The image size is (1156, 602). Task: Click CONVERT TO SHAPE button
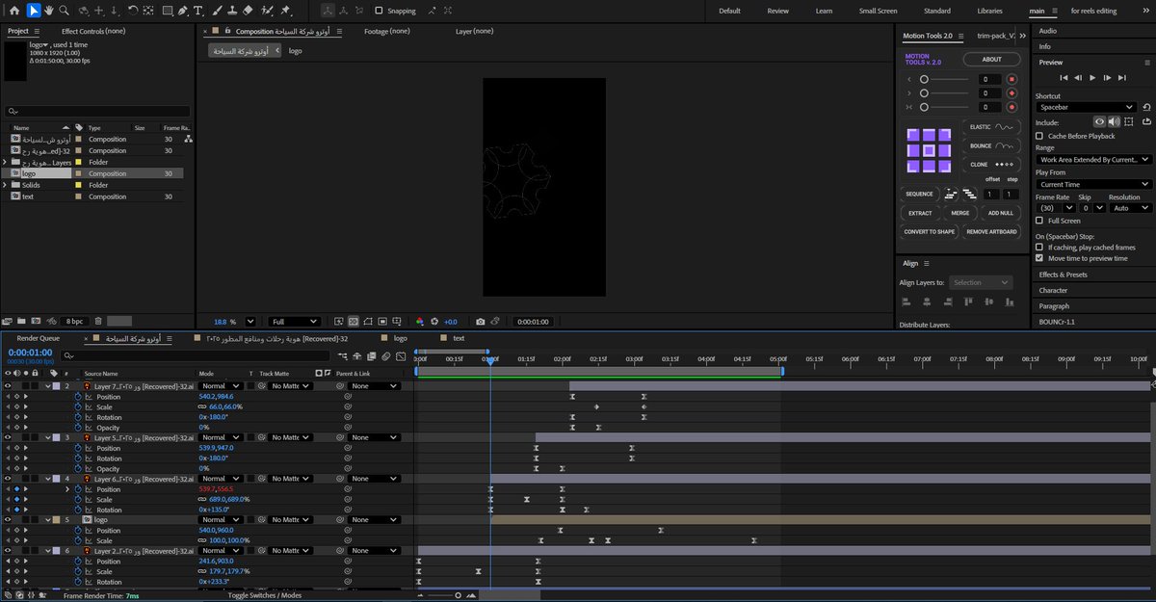pos(928,232)
